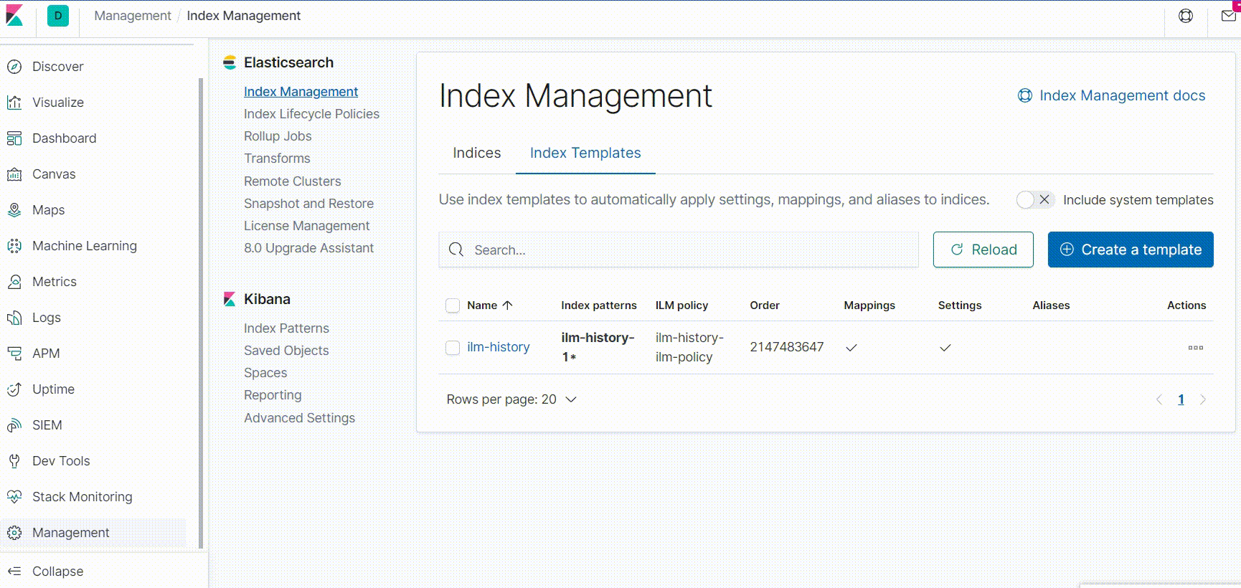Click the Settings column header
The width and height of the screenshot is (1241, 588).
960,305
